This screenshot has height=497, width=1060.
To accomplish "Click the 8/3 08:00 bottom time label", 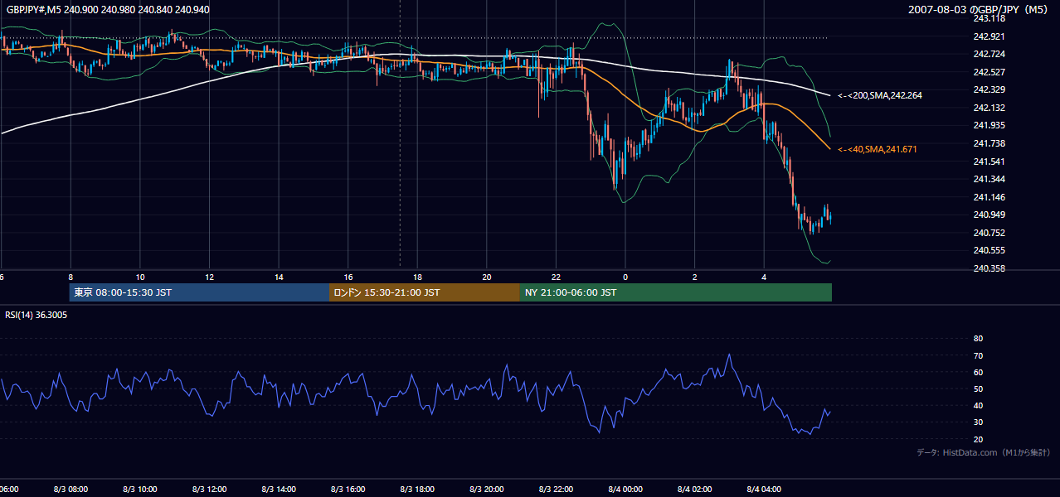I will click(71, 490).
